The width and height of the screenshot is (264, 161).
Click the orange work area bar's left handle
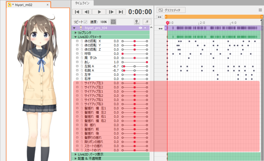(x=166, y=17)
